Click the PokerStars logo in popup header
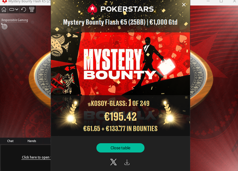Viewport: 238px width, 171px height. pos(120,9)
